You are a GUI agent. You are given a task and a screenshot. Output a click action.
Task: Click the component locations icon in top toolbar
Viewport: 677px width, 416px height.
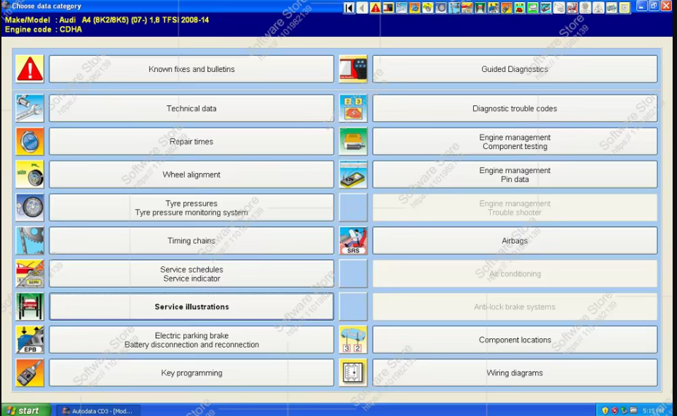click(x=611, y=8)
